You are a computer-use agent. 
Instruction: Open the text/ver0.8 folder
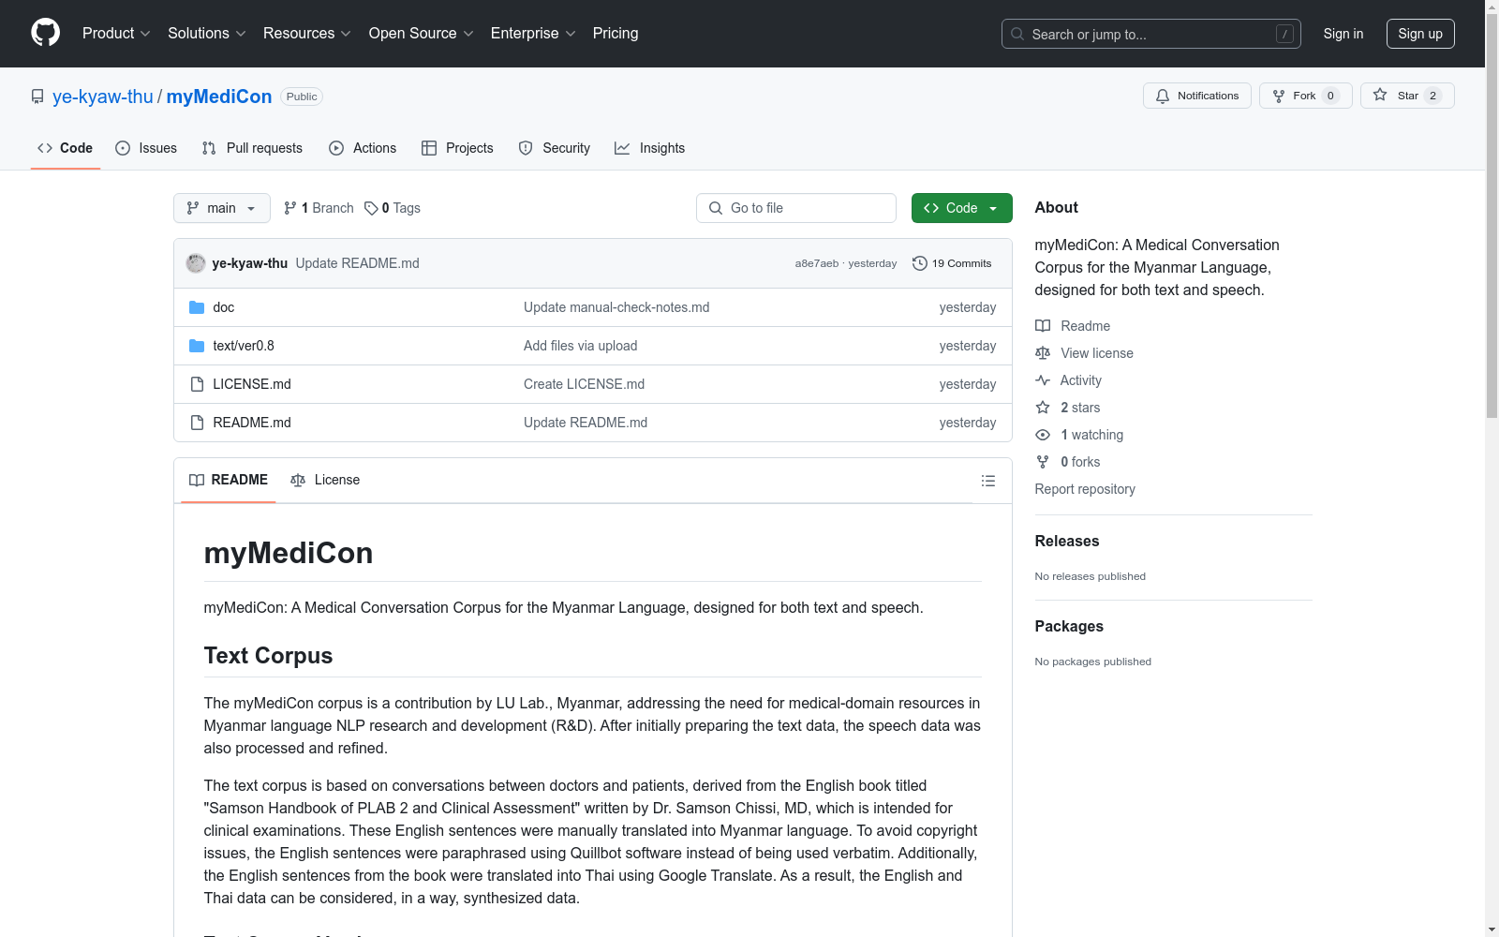pyautogui.click(x=244, y=346)
